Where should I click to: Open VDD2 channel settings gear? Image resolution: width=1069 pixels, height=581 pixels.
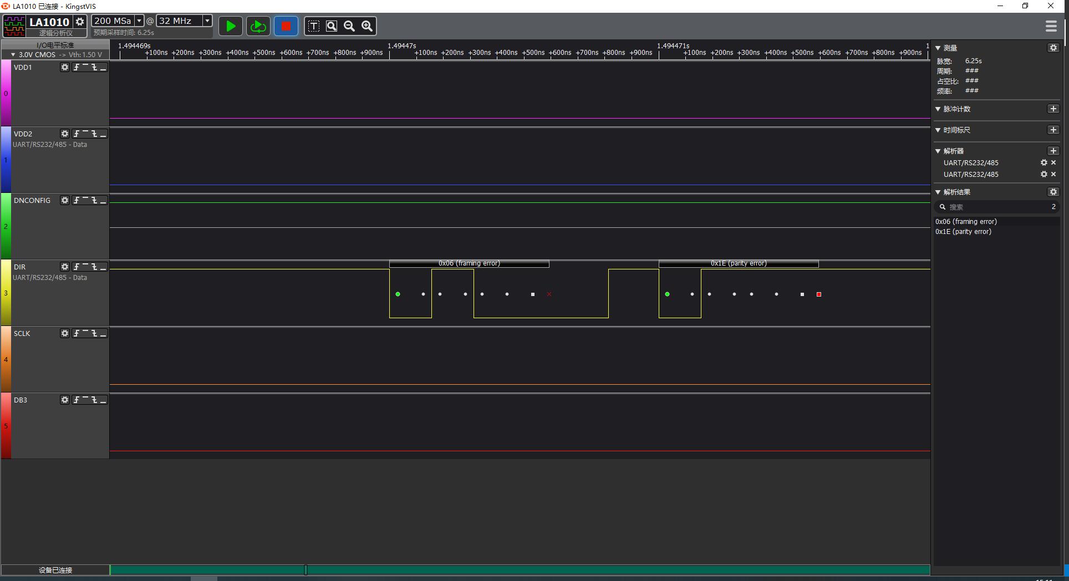(x=65, y=134)
